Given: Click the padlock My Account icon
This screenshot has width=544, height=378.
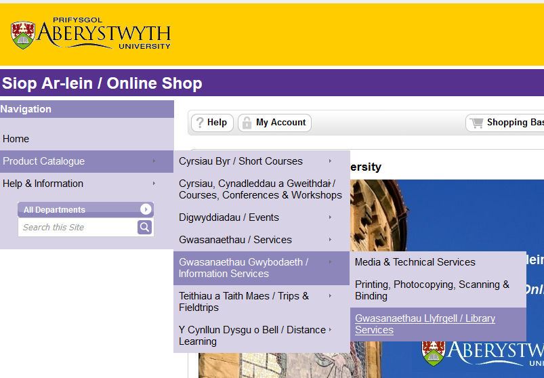Looking at the screenshot, I should pyautogui.click(x=247, y=123).
